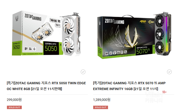Click the RGB triple-fan 5070 Ti graphics card
This screenshot has height=112, width=176.
point(163,34)
